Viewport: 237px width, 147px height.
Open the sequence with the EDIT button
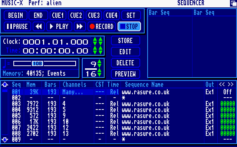click(125, 52)
